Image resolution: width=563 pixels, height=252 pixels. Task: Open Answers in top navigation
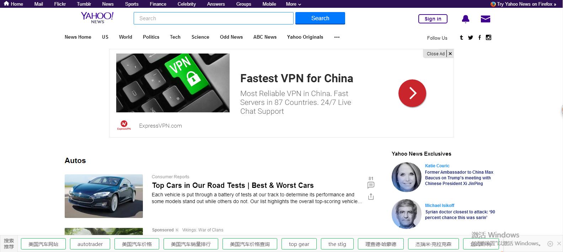216,4
